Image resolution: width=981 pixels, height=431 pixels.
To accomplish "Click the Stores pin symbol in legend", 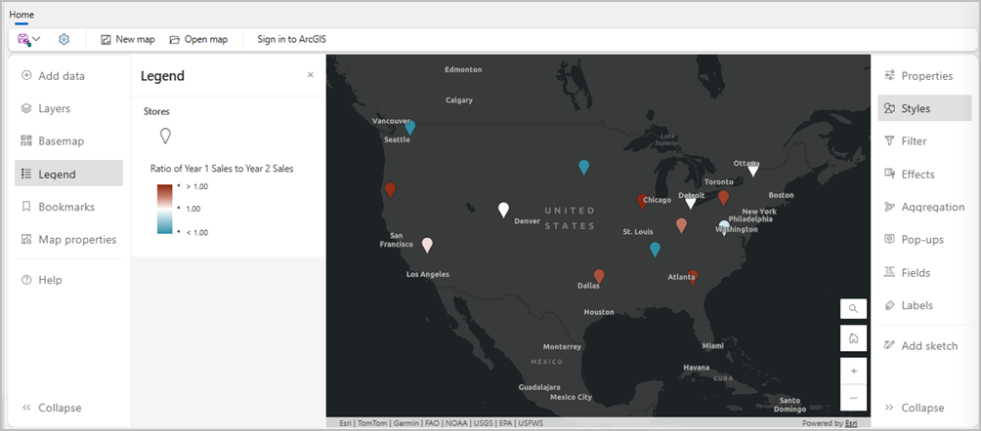I will [165, 136].
